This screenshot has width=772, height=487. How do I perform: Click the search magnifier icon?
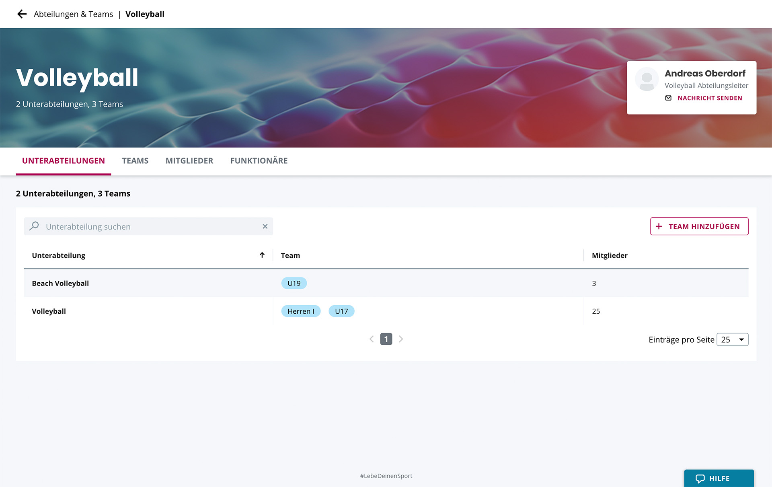tap(35, 226)
